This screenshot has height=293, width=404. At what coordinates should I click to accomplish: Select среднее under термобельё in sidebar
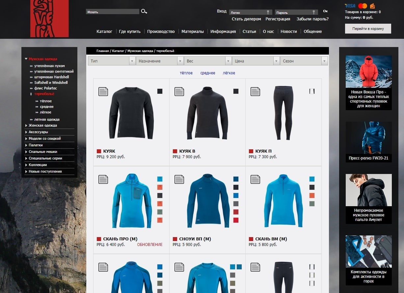tap(47, 107)
